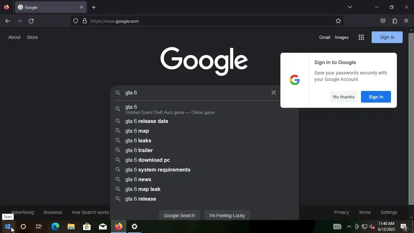Screen dimensions: 414x233
Task: Launch Microsoft Edge from taskbar
Action: [x=55, y=227]
